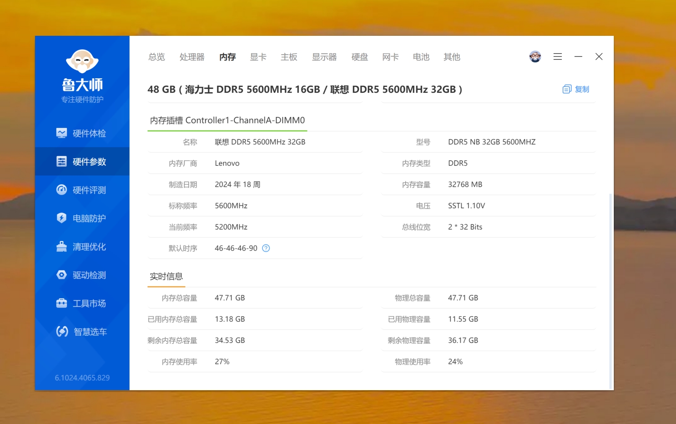The image size is (676, 424).
Task: Switch to the 网卡 network card tab
Action: pos(391,57)
